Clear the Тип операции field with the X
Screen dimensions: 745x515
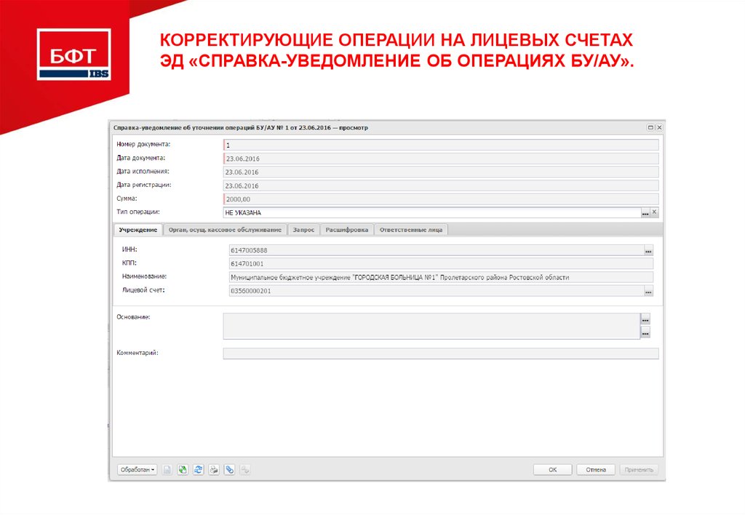(x=655, y=212)
